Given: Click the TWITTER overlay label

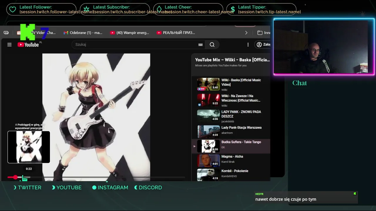Looking at the screenshot, I should 30,188.
